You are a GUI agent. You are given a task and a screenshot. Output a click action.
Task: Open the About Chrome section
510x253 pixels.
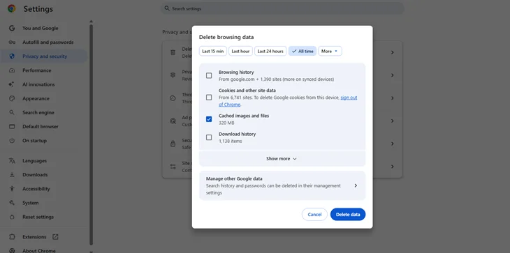(44, 250)
